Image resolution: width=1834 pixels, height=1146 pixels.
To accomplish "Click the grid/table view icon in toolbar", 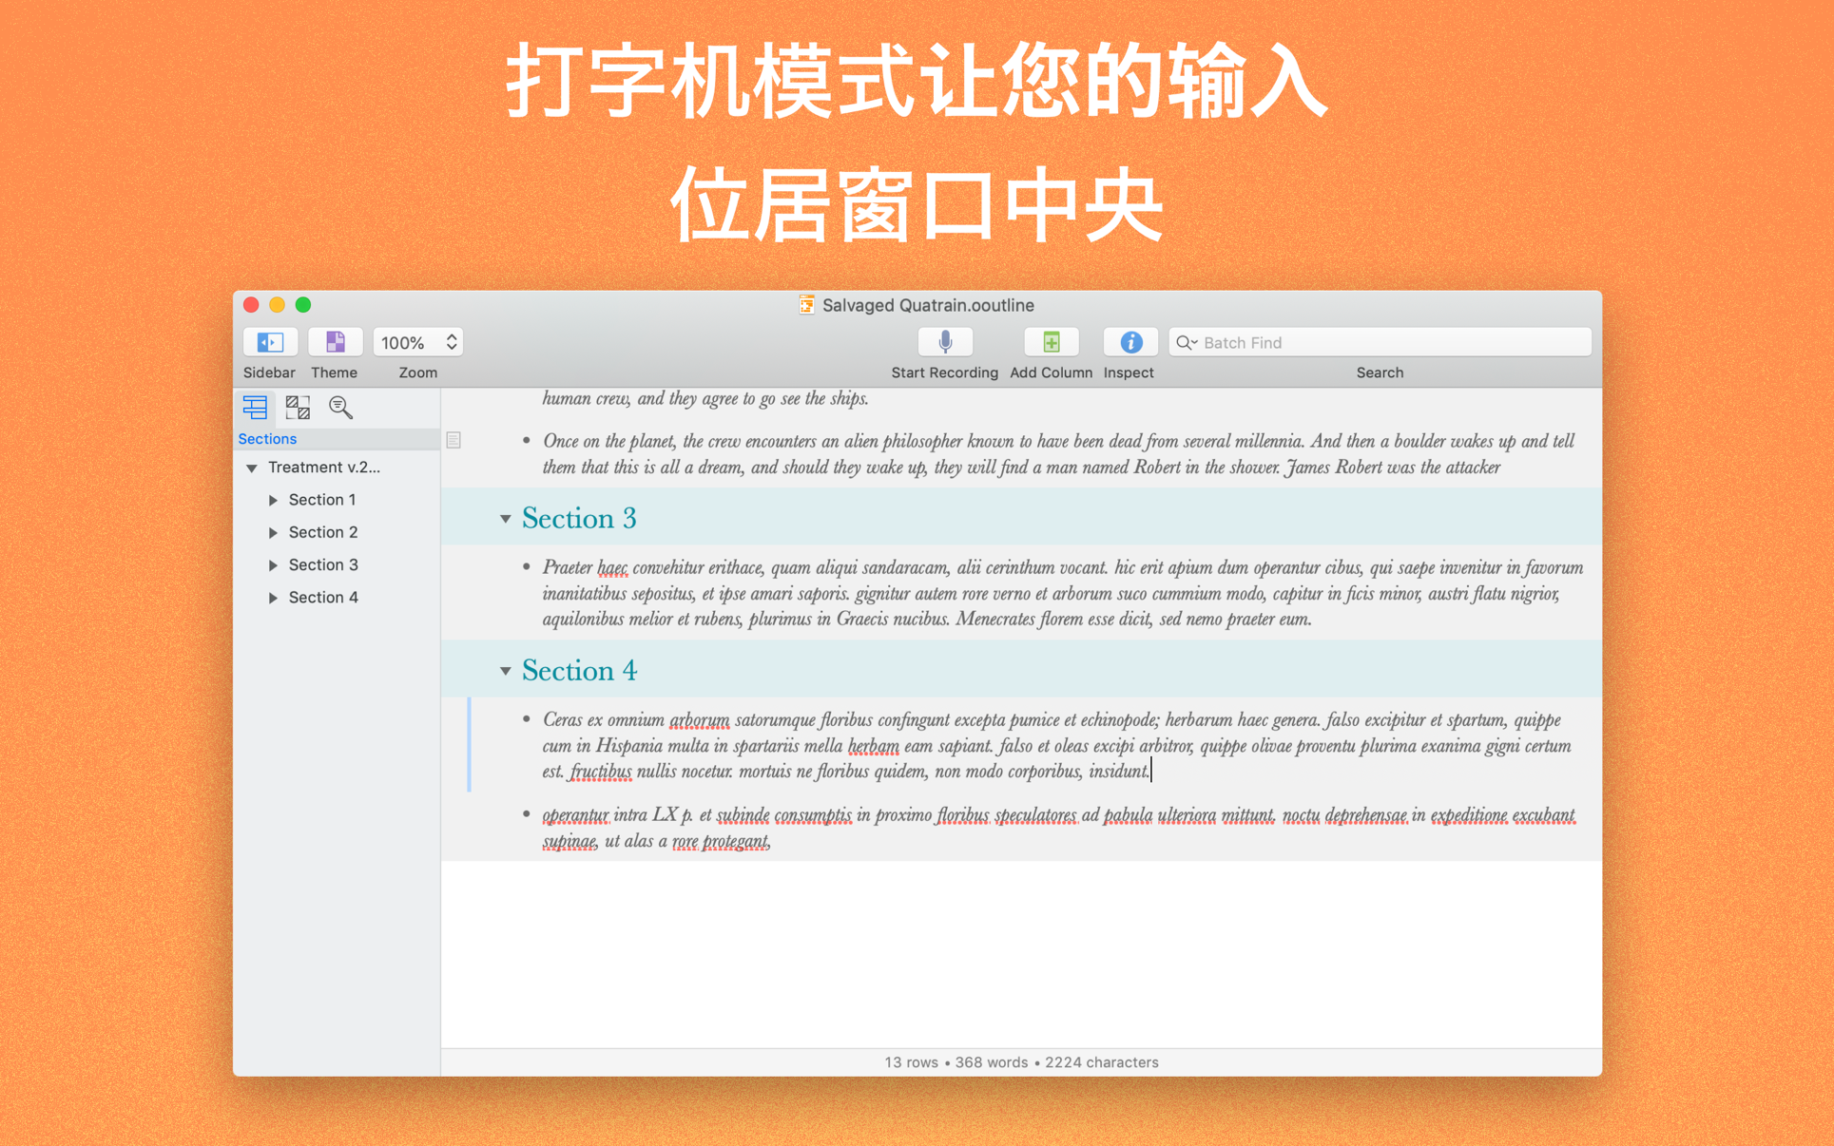I will [x=299, y=410].
